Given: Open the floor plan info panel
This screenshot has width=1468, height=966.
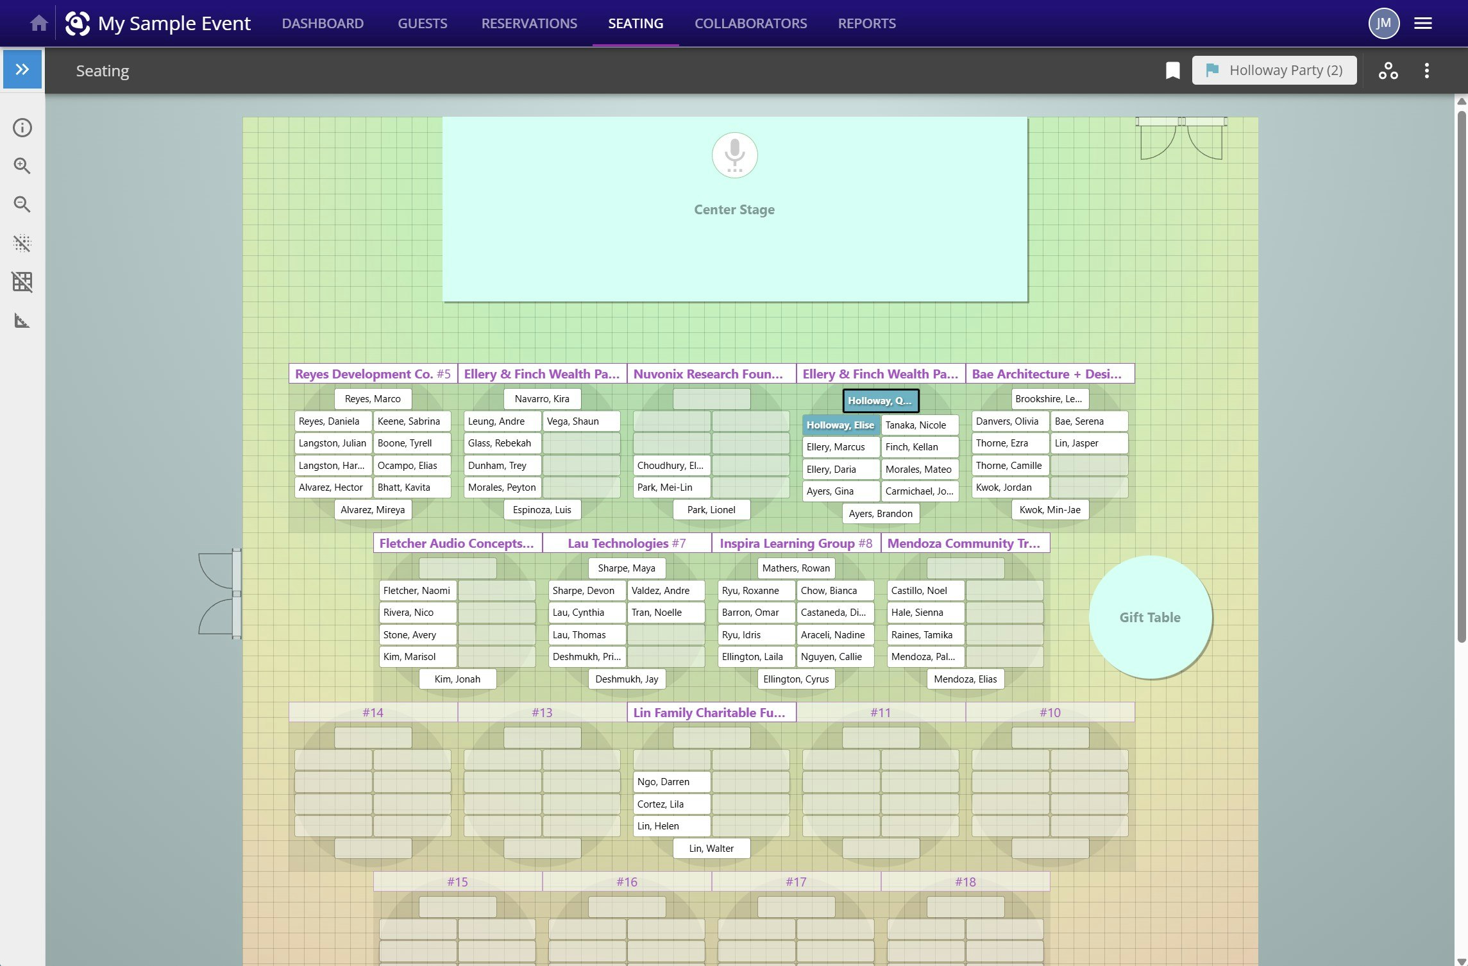Looking at the screenshot, I should [22, 128].
